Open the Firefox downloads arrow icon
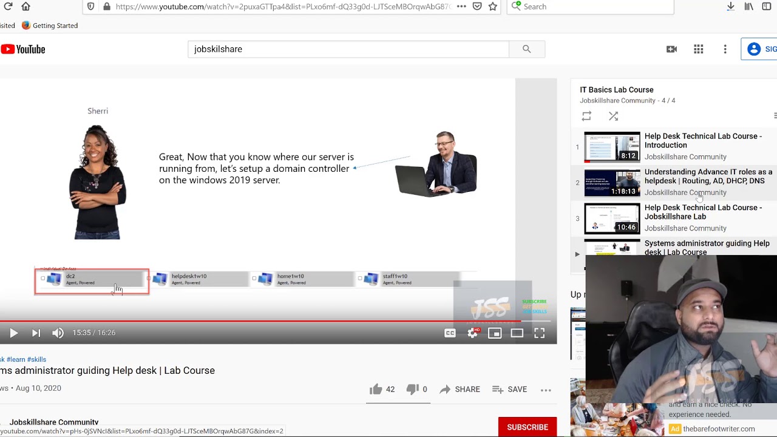The width and height of the screenshot is (777, 437). coord(731,6)
